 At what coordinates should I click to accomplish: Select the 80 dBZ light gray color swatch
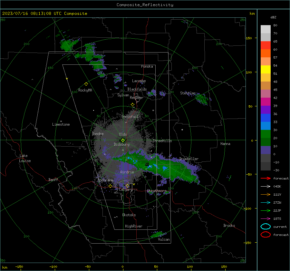click(266, 29)
